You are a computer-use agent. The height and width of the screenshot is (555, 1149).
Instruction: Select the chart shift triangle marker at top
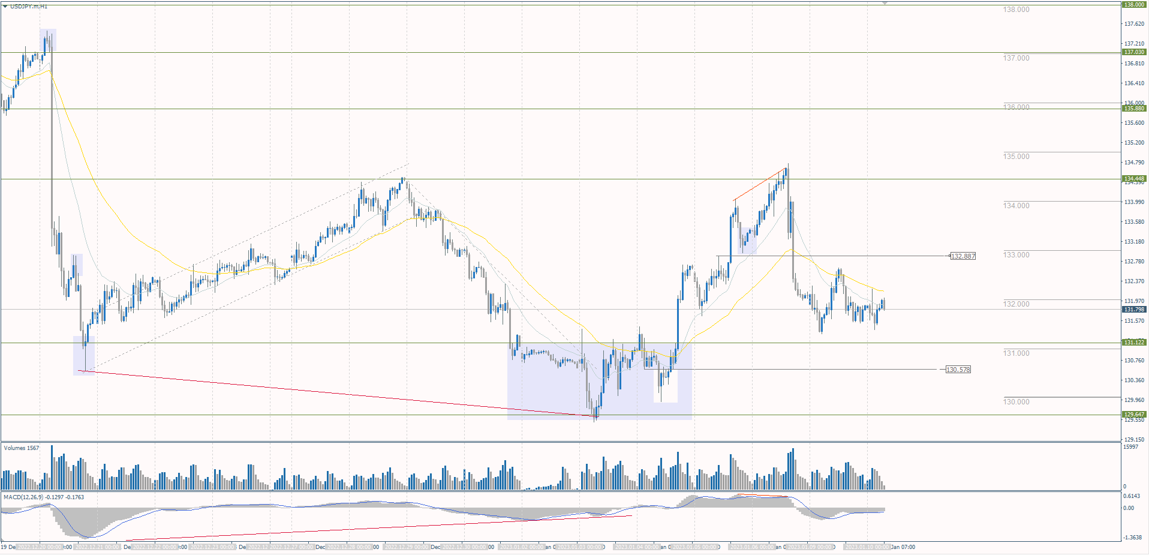885,3
